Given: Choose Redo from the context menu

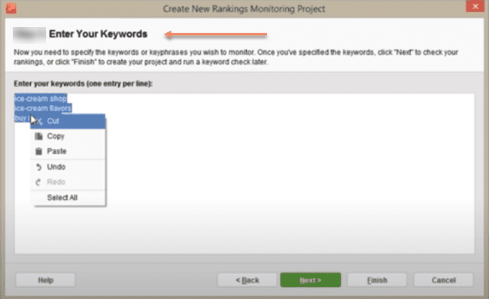Looking at the screenshot, I should (x=68, y=183).
